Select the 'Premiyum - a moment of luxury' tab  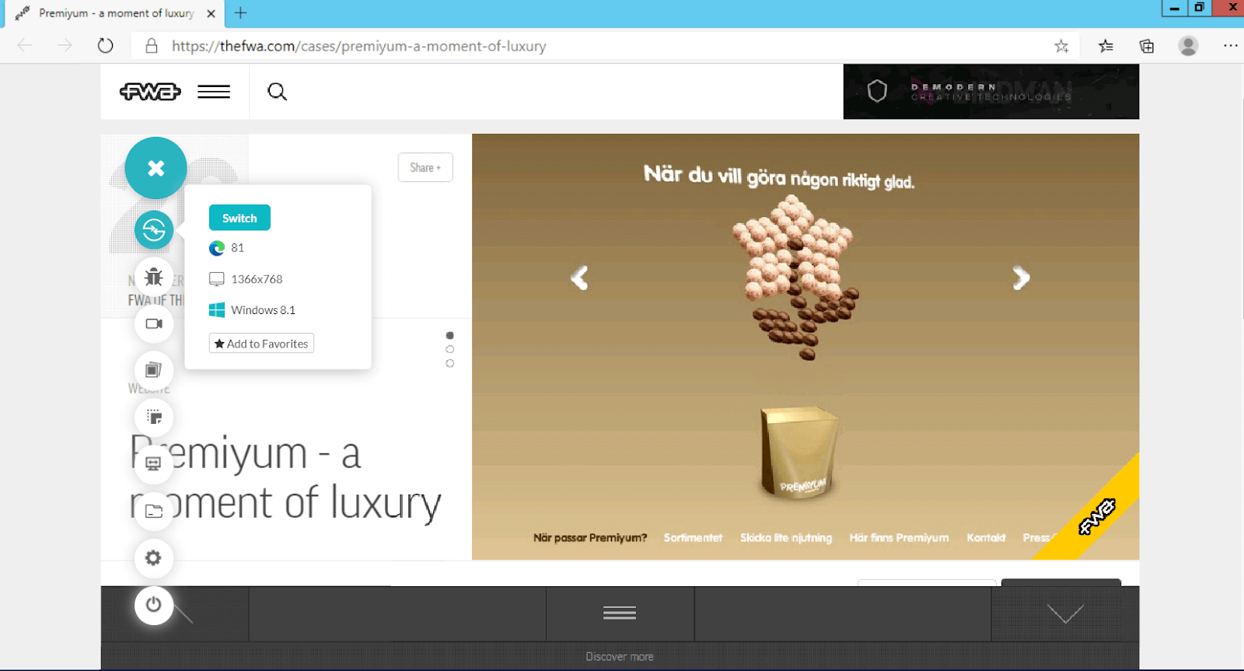tap(115, 13)
